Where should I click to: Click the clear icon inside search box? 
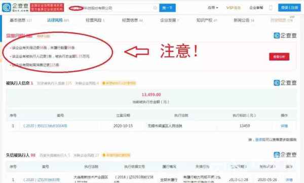(155, 8)
